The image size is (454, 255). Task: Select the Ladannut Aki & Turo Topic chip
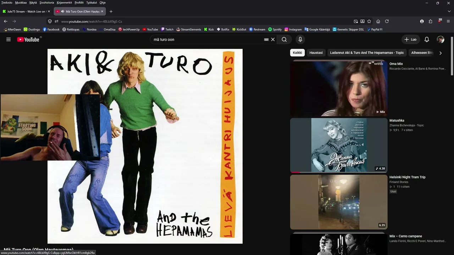(367, 53)
